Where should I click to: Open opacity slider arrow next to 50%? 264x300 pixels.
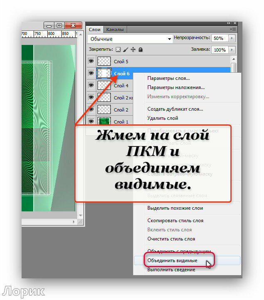[x=232, y=38]
